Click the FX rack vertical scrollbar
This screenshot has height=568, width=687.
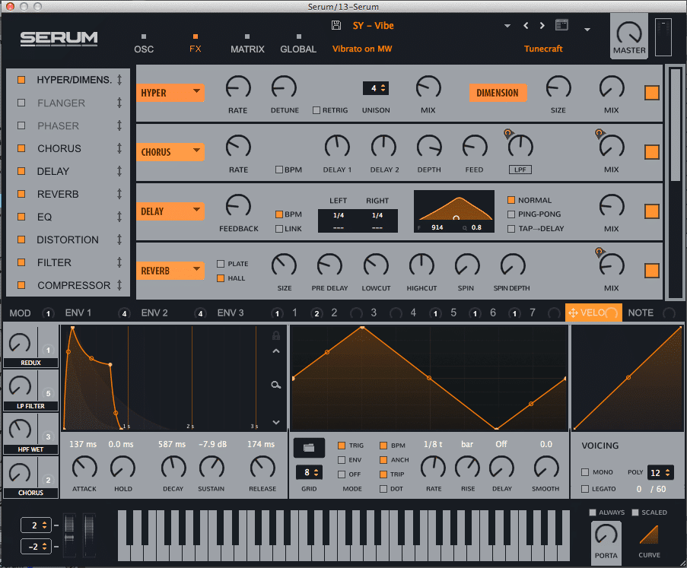point(675,125)
